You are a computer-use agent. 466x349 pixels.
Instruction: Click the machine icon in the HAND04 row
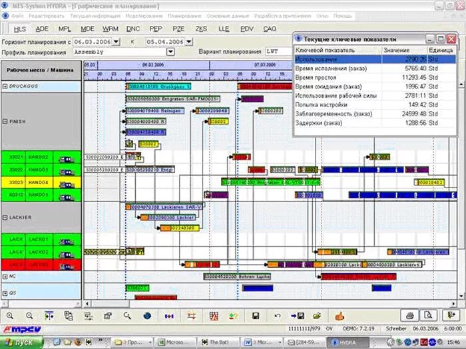tap(67, 185)
